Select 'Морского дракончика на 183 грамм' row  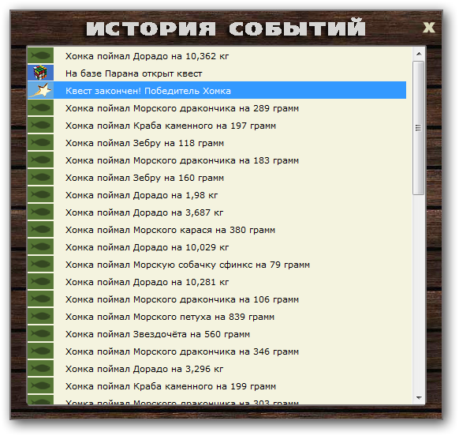(217, 160)
